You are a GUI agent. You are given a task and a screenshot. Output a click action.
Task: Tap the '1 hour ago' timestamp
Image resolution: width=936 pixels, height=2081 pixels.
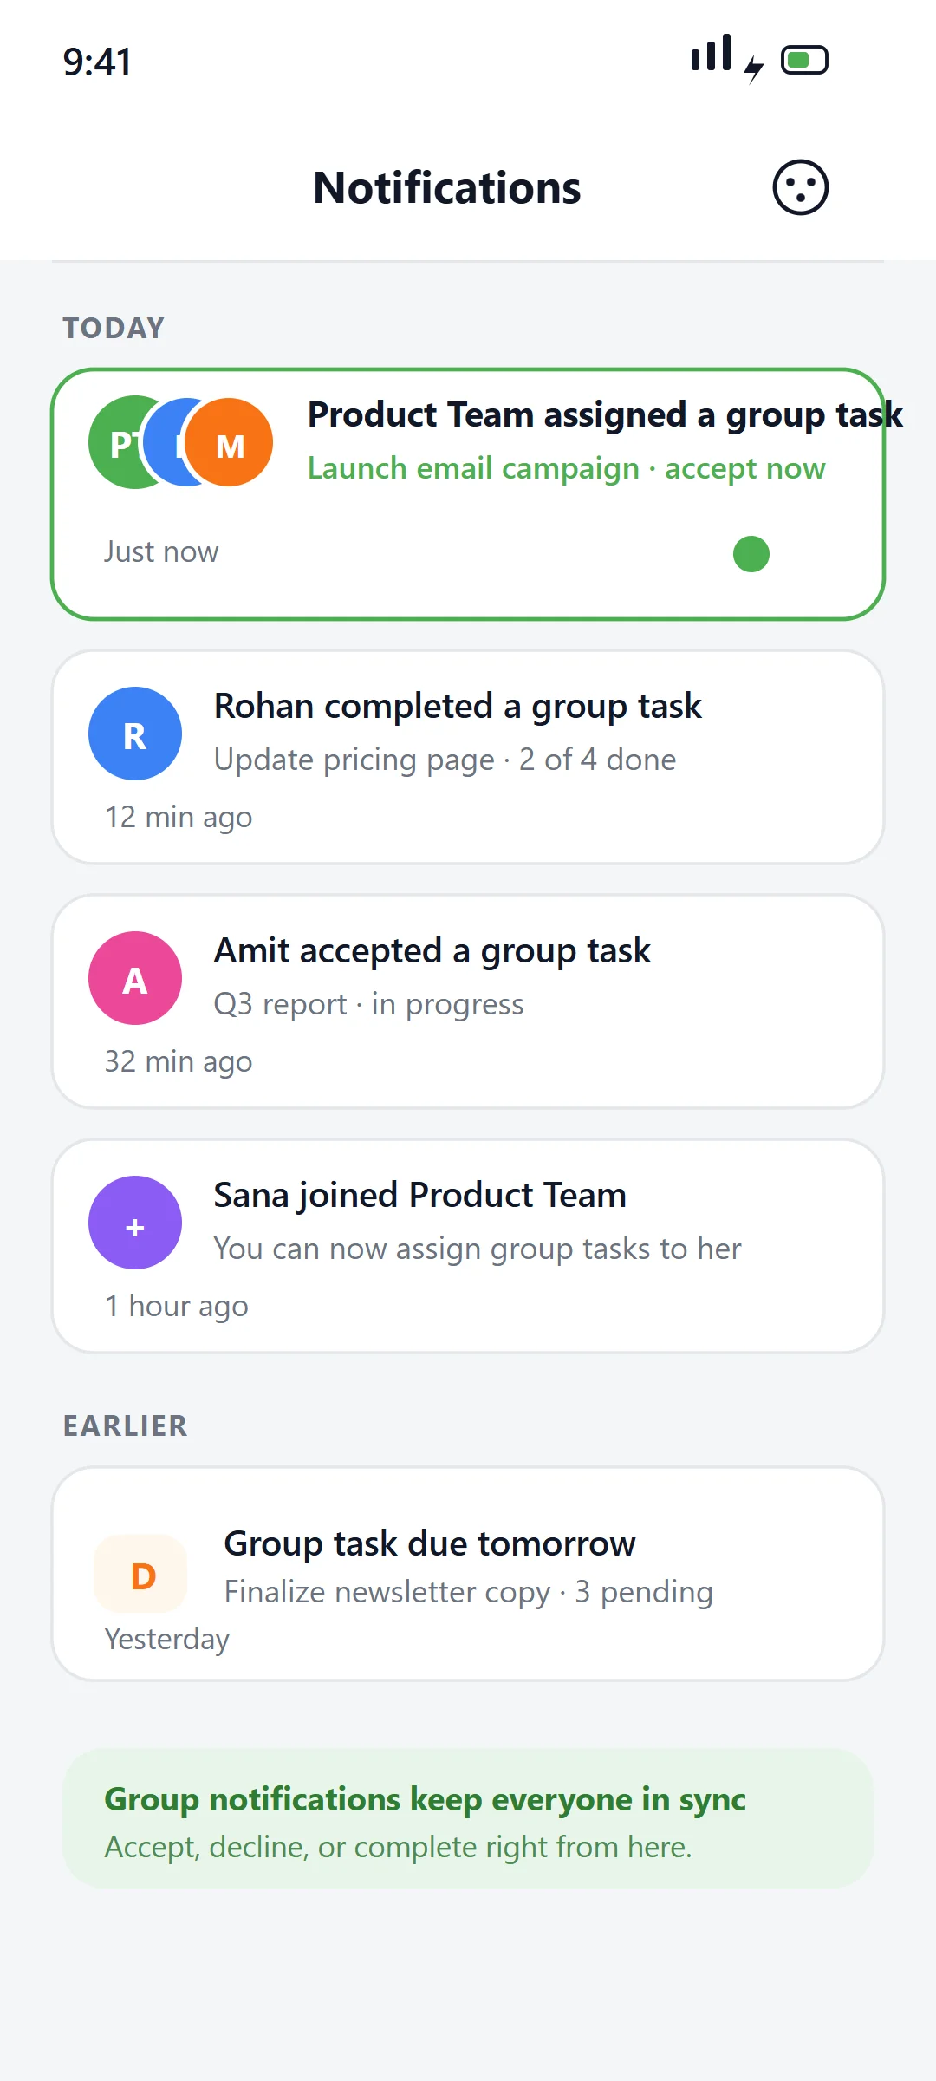(x=177, y=1306)
